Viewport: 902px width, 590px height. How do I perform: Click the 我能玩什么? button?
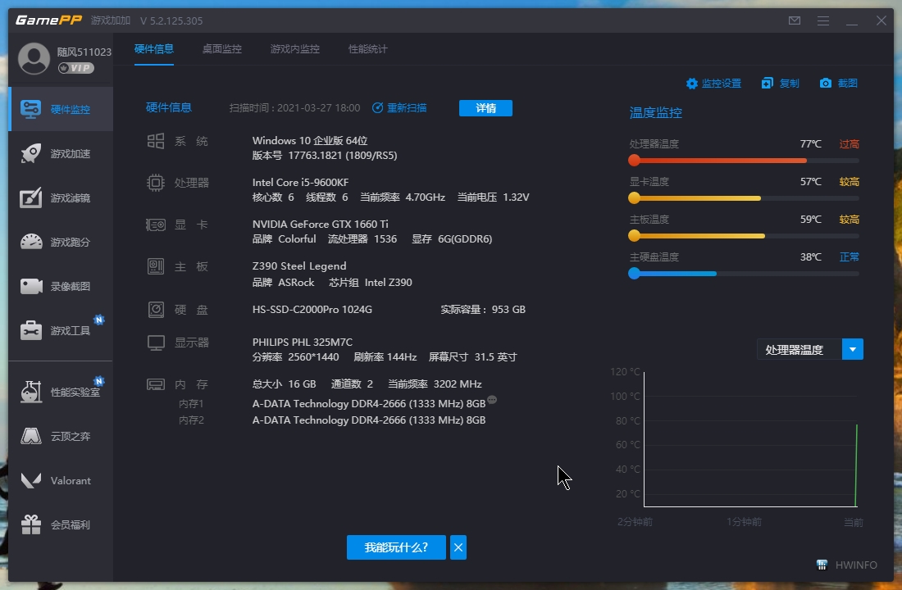396,547
